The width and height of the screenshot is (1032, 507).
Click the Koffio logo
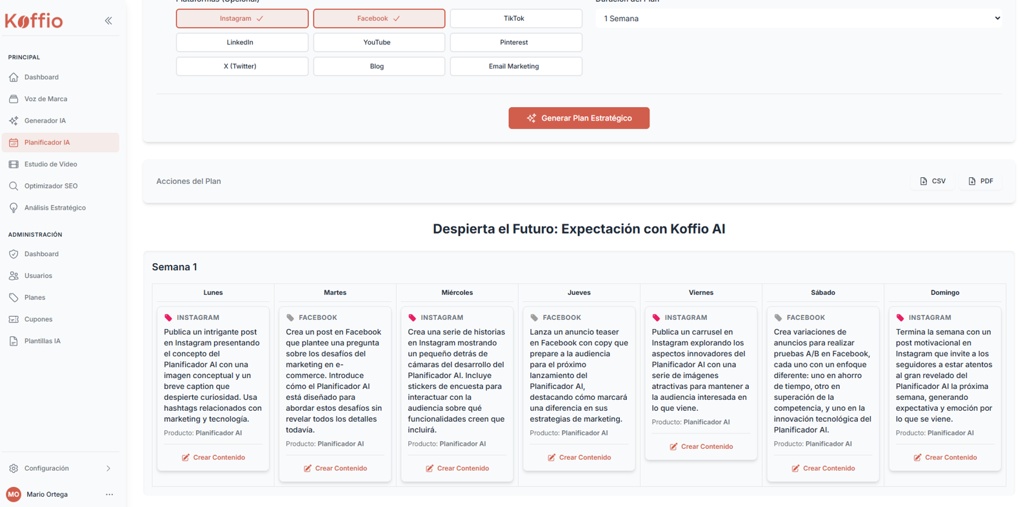pyautogui.click(x=34, y=21)
